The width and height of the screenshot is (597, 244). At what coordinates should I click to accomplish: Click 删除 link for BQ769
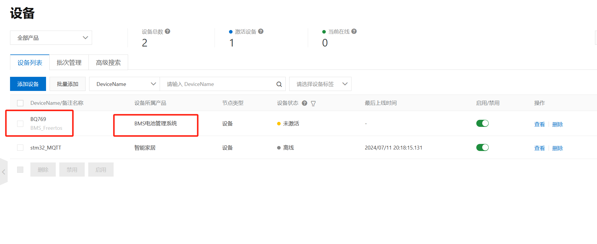point(557,124)
